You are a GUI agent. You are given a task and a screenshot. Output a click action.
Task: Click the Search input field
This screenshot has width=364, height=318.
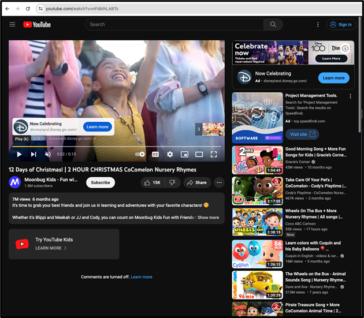point(174,24)
